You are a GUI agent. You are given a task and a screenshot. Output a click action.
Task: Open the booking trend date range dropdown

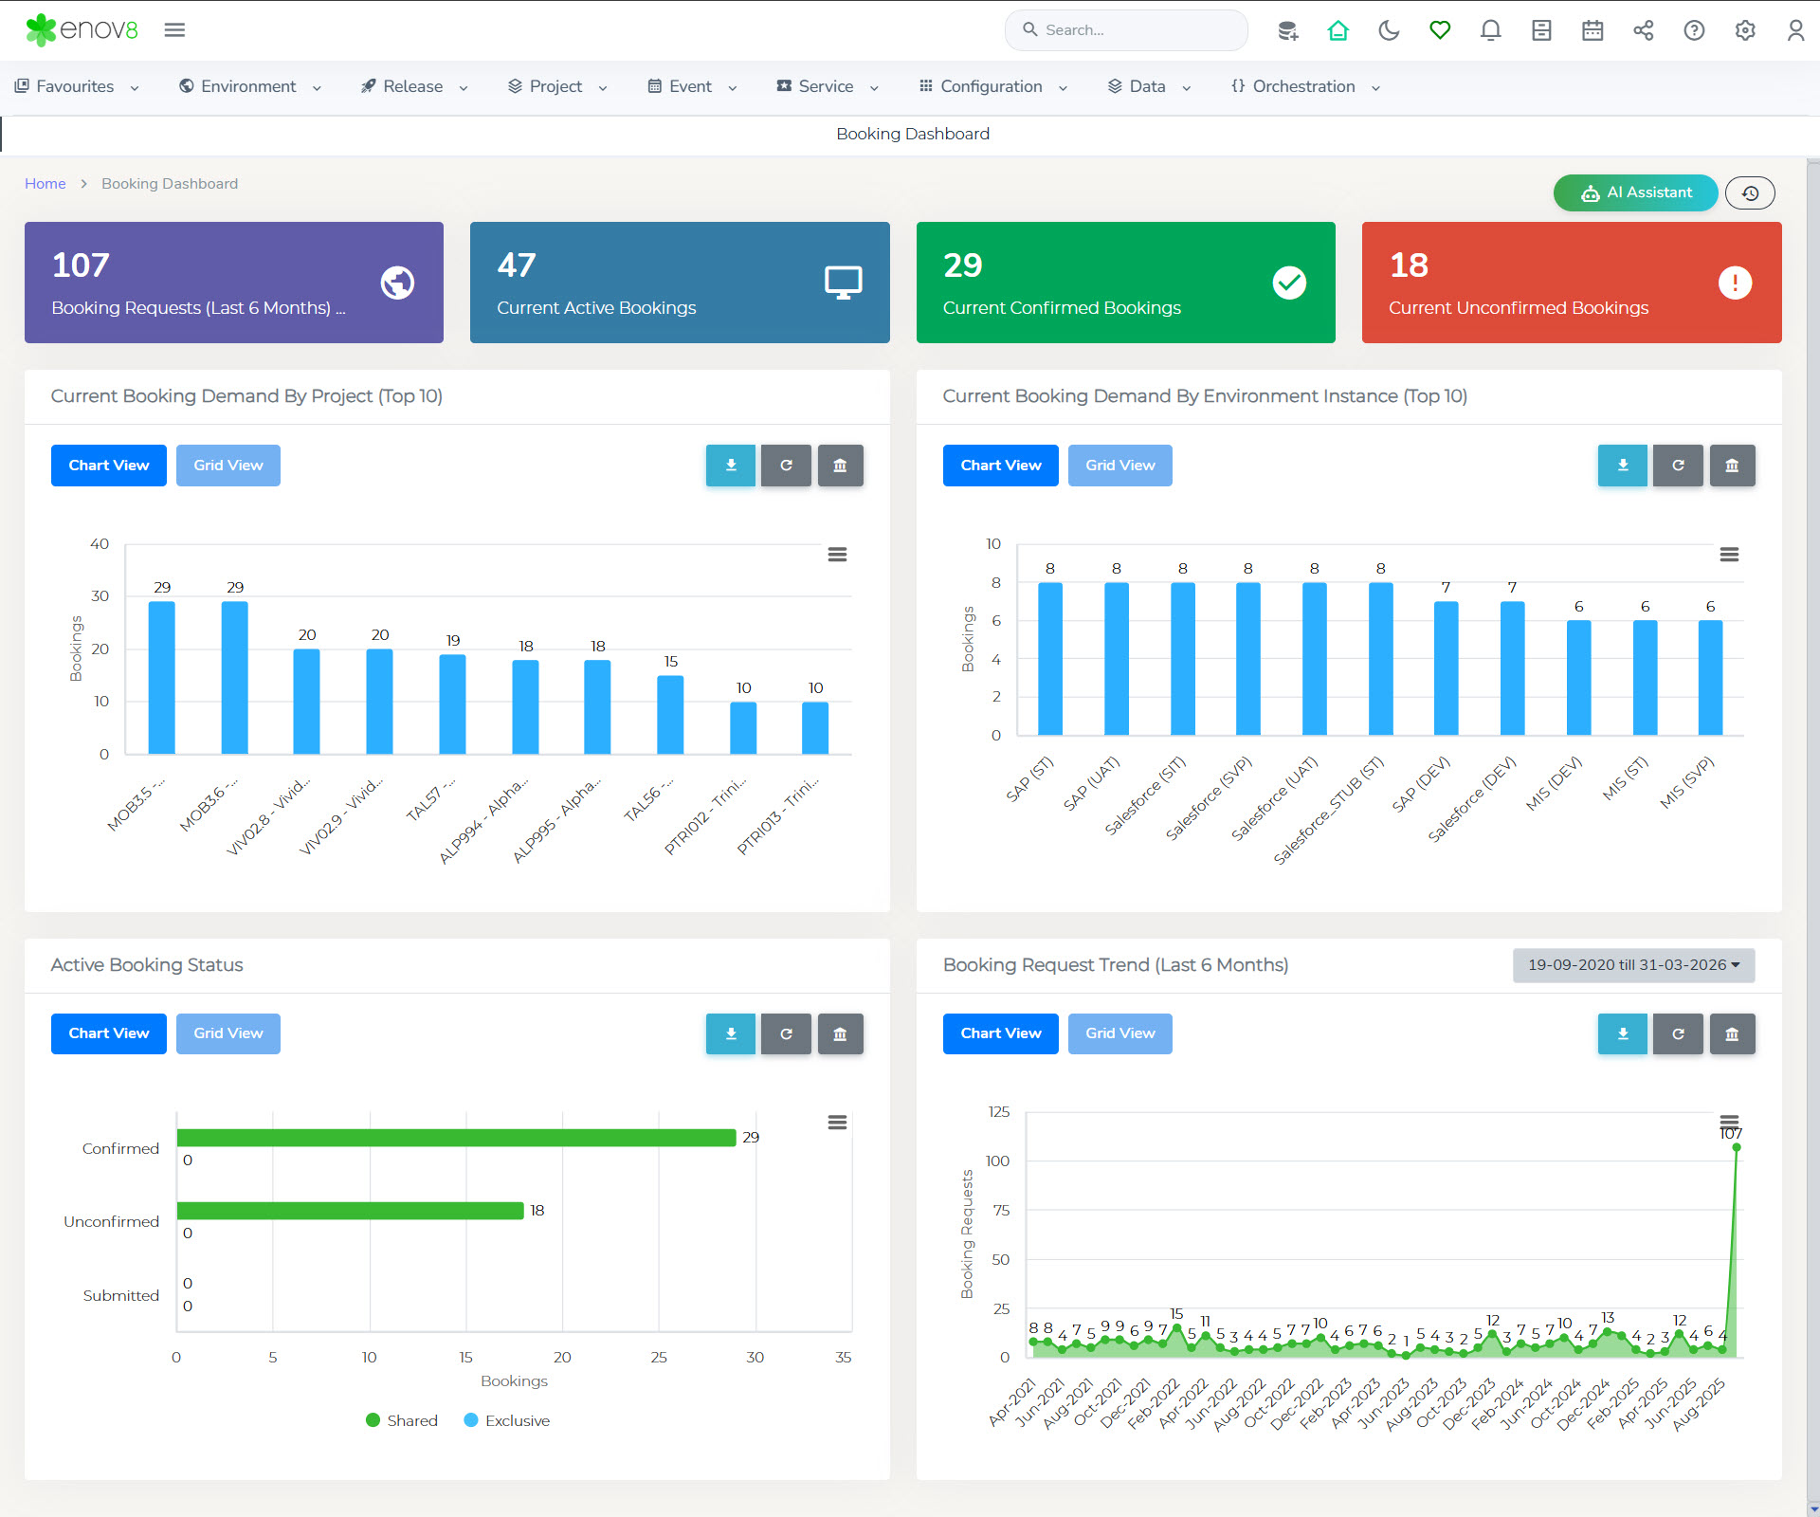1633,965
